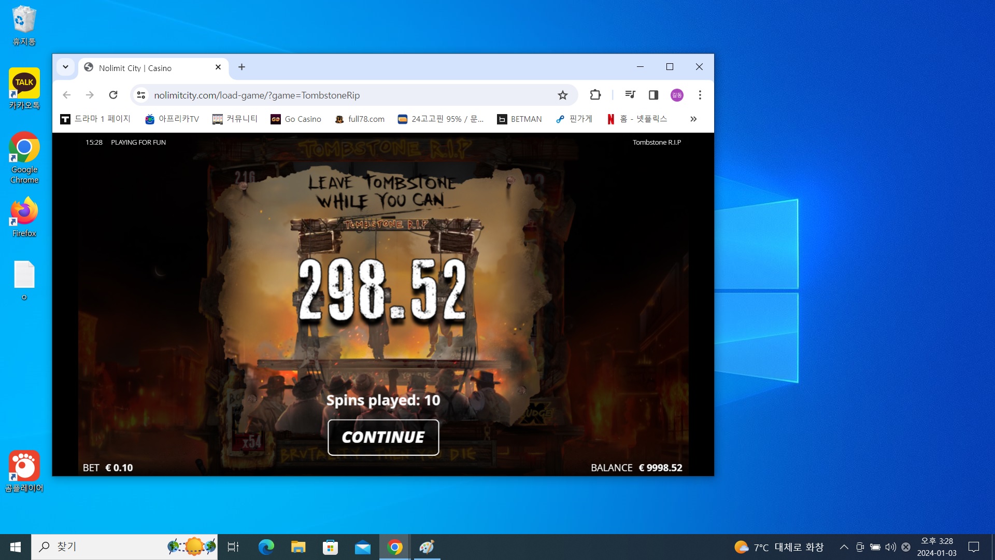Screen dimensions: 995x560
Task: Open the media control icon in toolbar
Action: click(630, 95)
